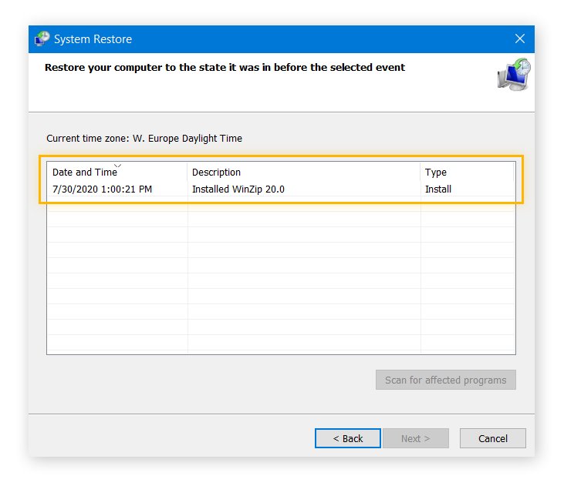564x486 pixels.
Task: Sort list by Description column header
Action: [x=216, y=173]
